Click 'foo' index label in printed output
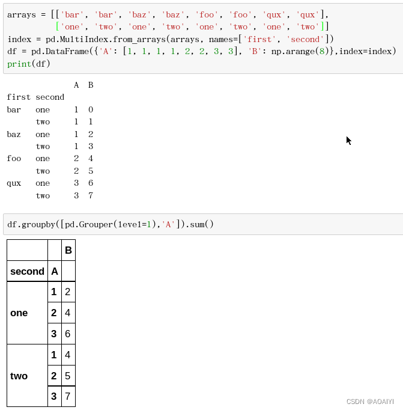This screenshot has width=403, height=410. (14, 159)
